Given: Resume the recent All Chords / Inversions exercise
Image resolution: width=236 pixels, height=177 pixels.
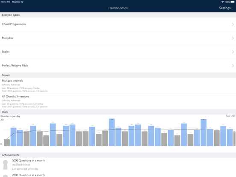Looking at the screenshot, I should (x=118, y=101).
